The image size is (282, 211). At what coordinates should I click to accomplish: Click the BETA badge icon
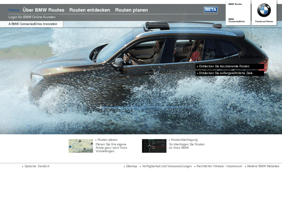click(x=211, y=10)
